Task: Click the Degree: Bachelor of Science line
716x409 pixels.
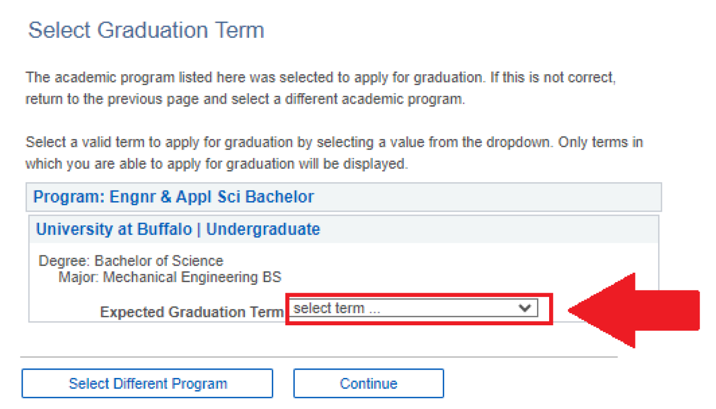Action: point(131,261)
